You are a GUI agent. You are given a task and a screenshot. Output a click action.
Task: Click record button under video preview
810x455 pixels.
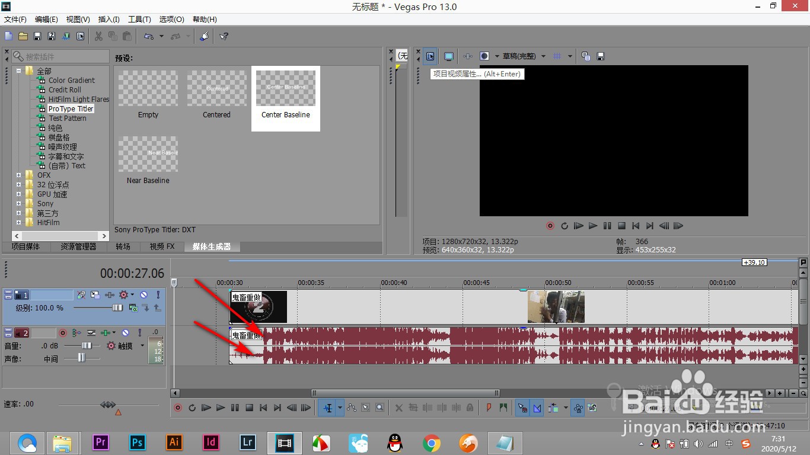pos(550,226)
